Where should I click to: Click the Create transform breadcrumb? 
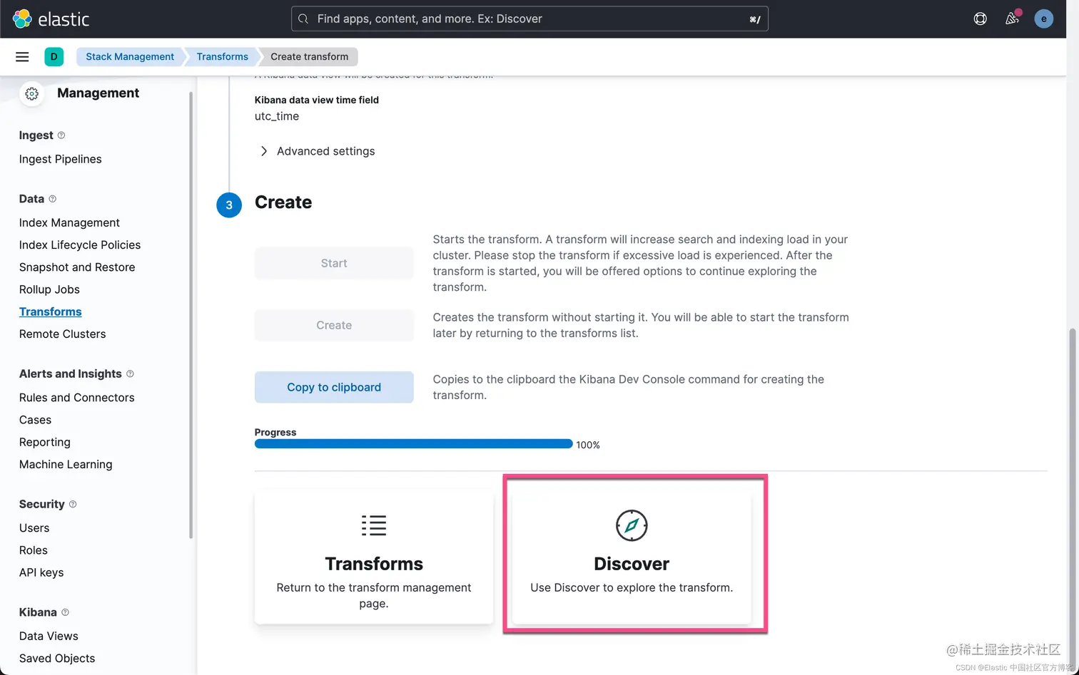310,56
